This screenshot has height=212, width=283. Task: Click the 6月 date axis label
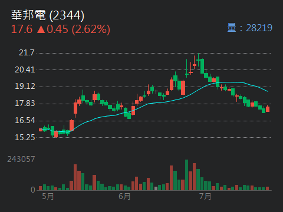124,196
